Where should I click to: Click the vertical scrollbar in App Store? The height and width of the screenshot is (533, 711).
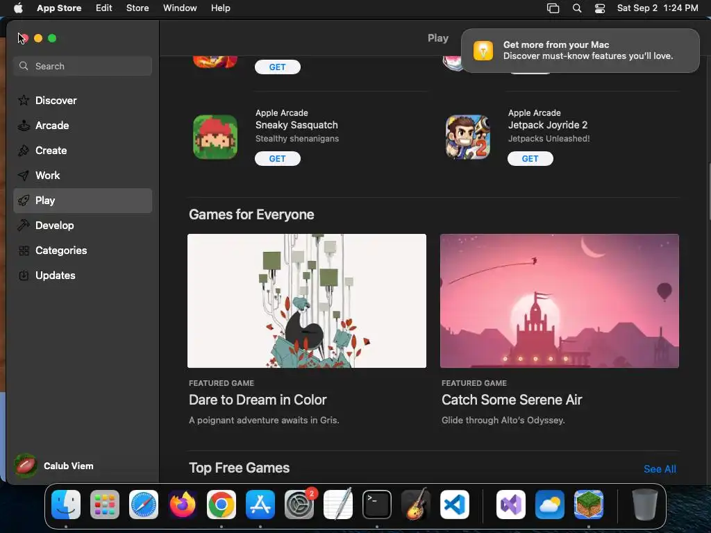pyautogui.click(x=709, y=190)
